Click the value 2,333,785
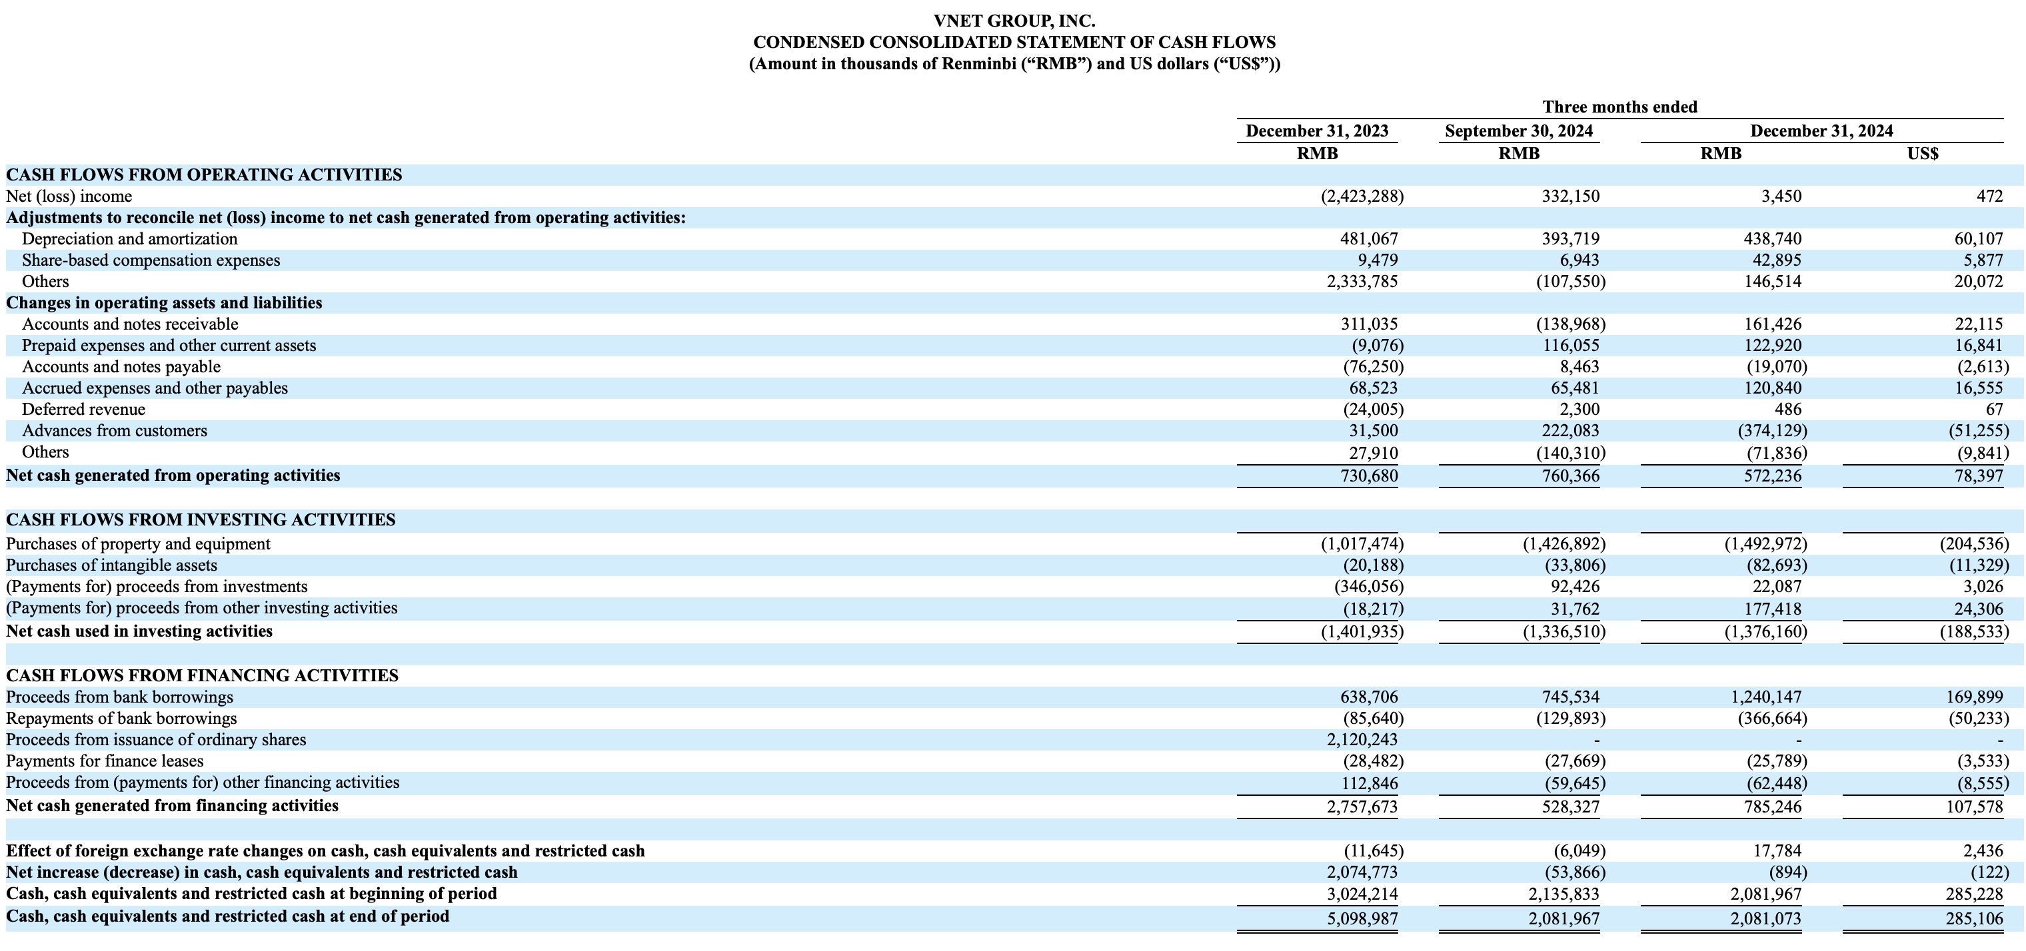The image size is (2026, 951). (x=1362, y=281)
